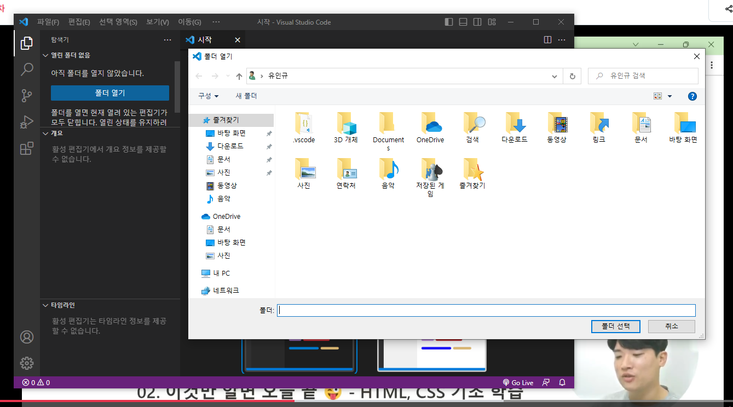Viewport: 733px width, 407px height.
Task: Open the customize layout icon in the title bar
Action: pos(492,22)
